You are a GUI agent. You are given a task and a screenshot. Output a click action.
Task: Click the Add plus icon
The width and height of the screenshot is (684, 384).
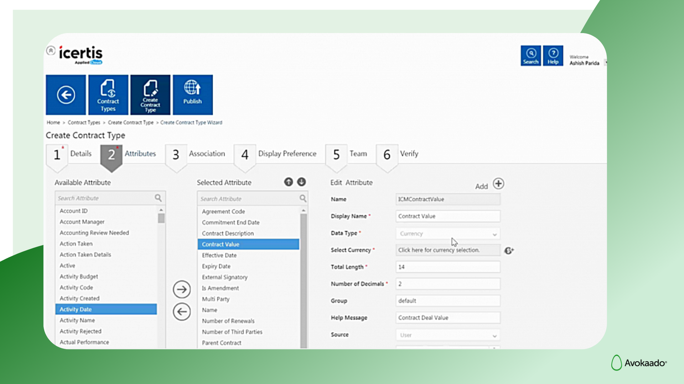point(498,184)
